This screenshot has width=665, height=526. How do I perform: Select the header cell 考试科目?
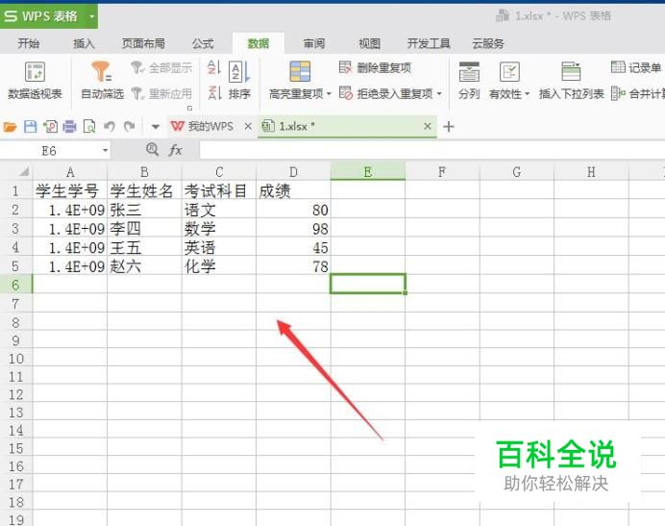(219, 191)
